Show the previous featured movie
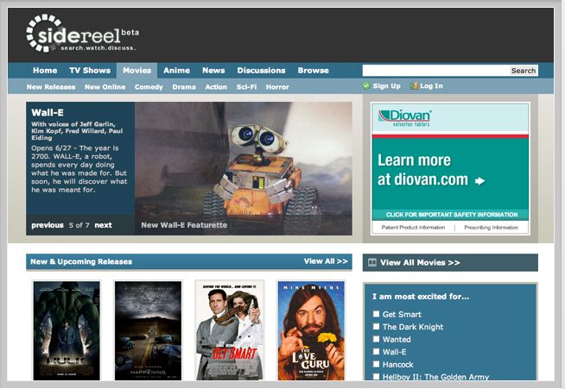565x389 pixels. (x=48, y=225)
